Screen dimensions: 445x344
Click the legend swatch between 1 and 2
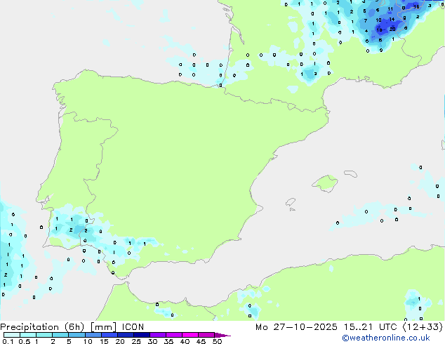click(44, 335)
